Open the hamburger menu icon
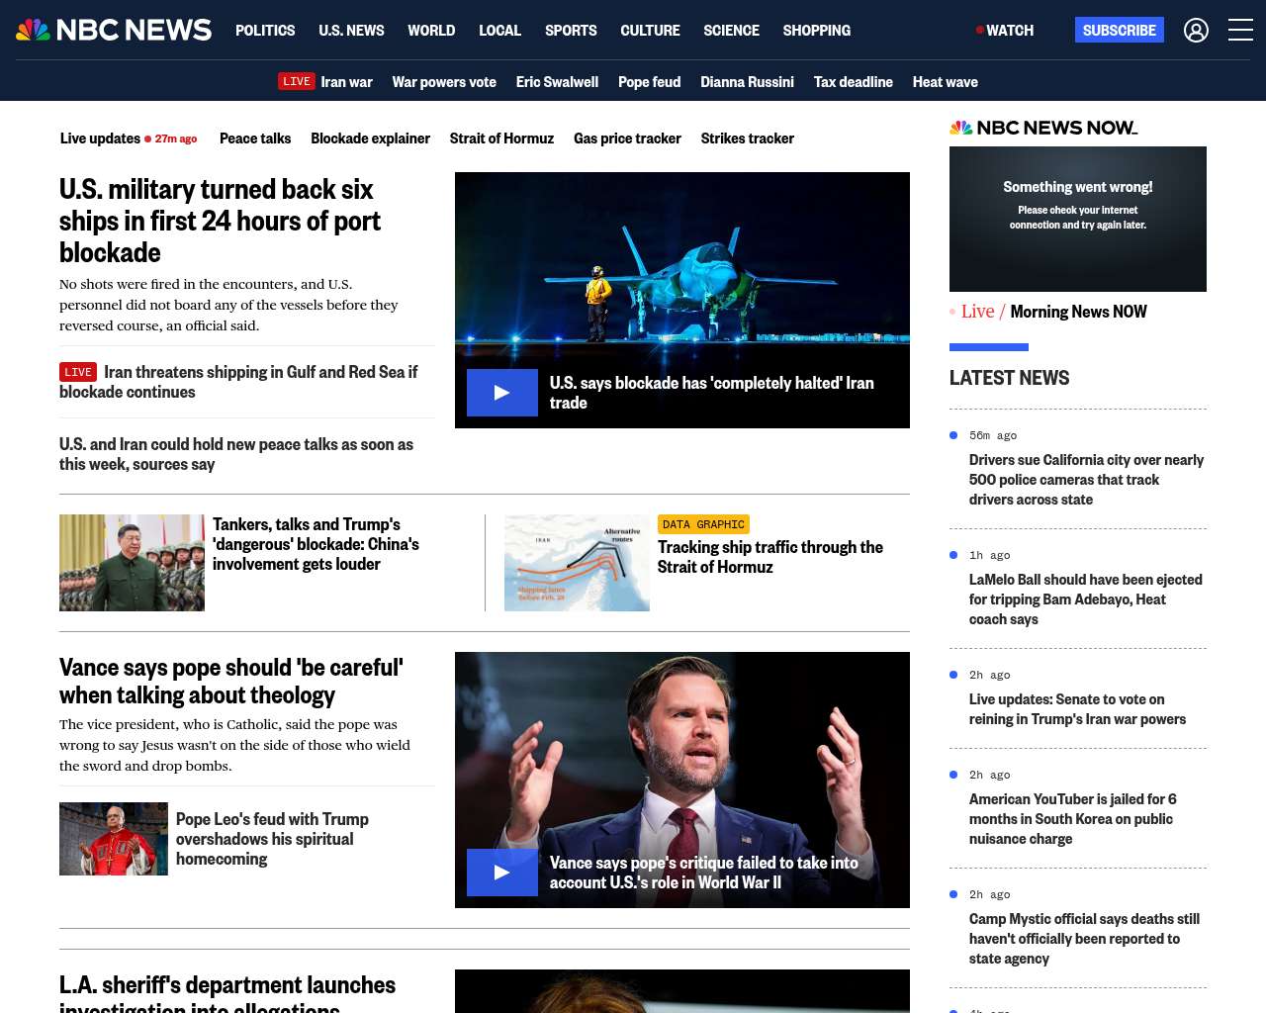 (1240, 31)
